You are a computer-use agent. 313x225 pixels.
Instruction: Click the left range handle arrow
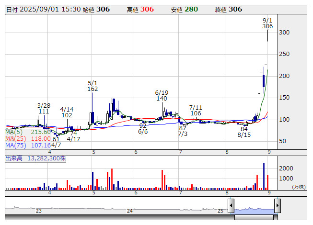231,206
